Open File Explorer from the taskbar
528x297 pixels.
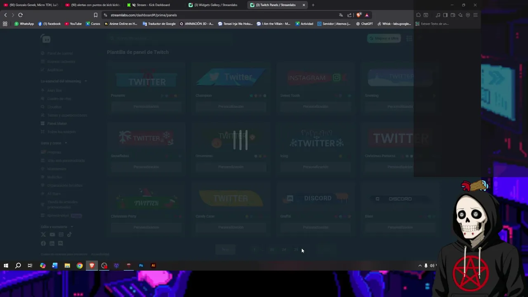click(67, 266)
